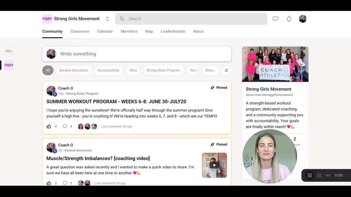Click Strong Girls Movement sidebar card title
The image size is (351, 197).
[x=268, y=89]
